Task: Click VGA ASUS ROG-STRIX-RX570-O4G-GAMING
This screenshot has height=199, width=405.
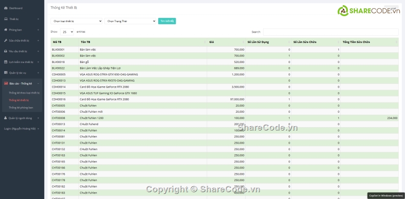Action: point(107,81)
